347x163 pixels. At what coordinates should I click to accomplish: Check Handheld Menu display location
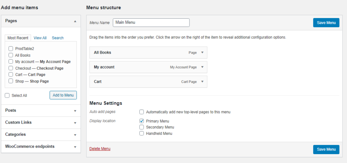click(x=142, y=133)
